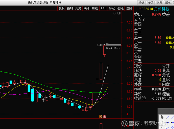174x129 pixels.
Task: Click the 涨 badge under the chart
Action: (x=104, y=117)
